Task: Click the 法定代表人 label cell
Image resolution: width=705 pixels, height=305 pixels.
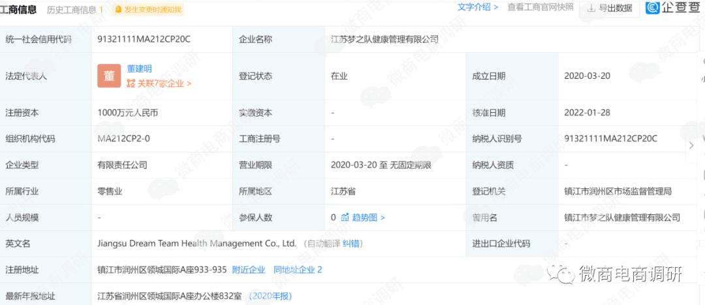Action: point(46,76)
